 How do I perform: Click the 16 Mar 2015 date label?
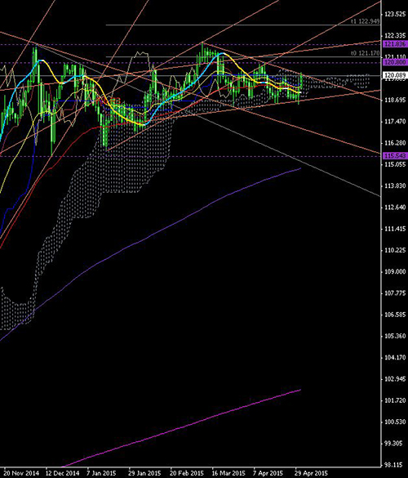tap(228, 473)
